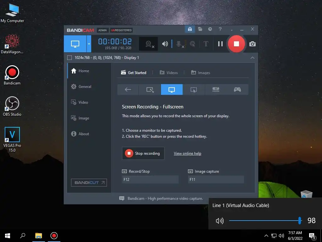322x242 pixels.
Task: Take a screenshot with the camera icon
Action: pyautogui.click(x=253, y=44)
